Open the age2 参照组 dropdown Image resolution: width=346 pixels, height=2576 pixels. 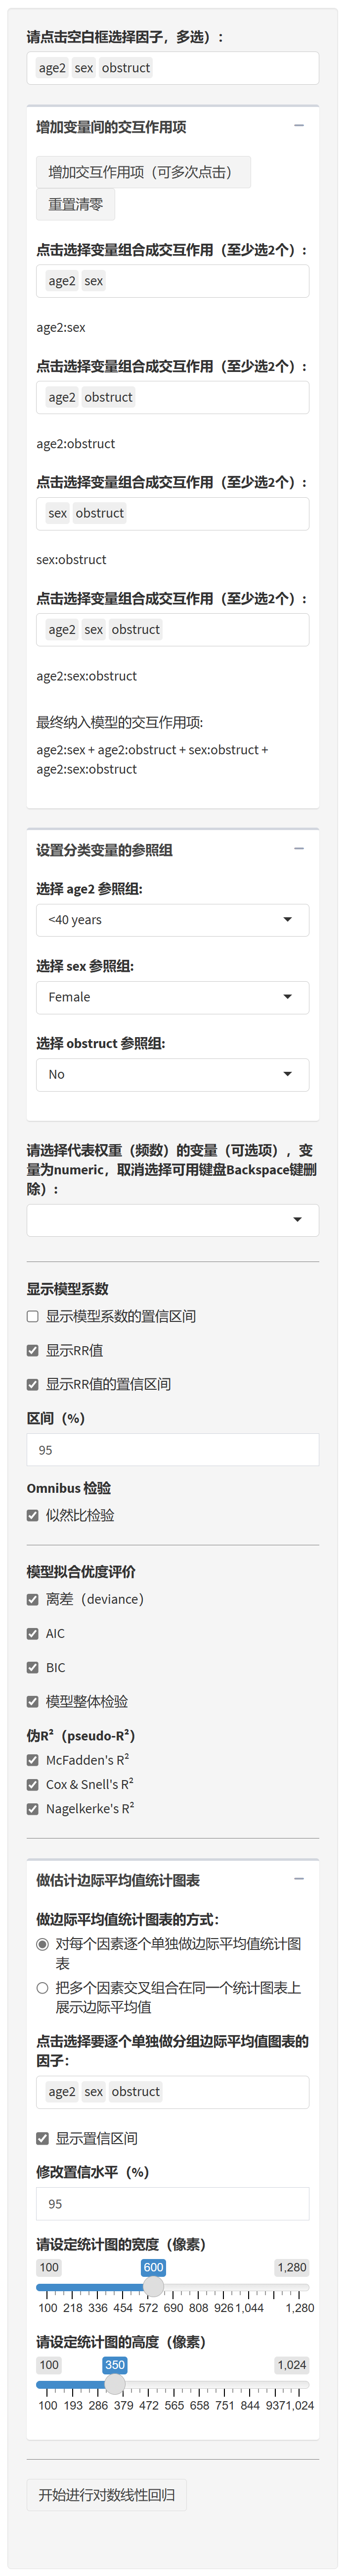pyautogui.click(x=173, y=920)
